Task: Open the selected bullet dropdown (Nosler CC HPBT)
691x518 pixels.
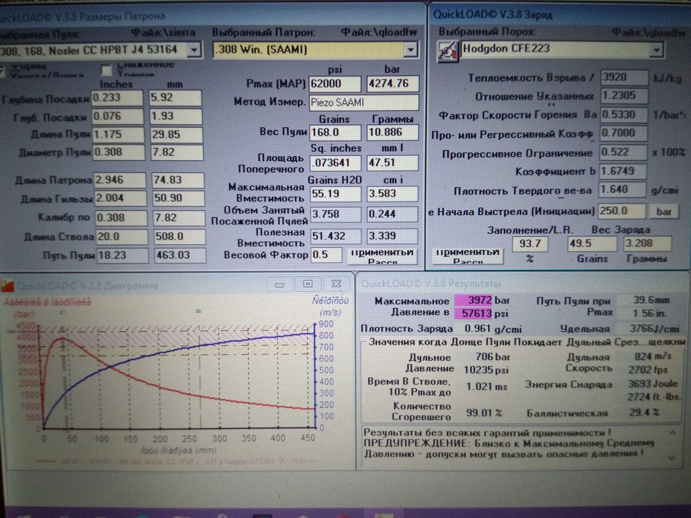Action: [195, 50]
